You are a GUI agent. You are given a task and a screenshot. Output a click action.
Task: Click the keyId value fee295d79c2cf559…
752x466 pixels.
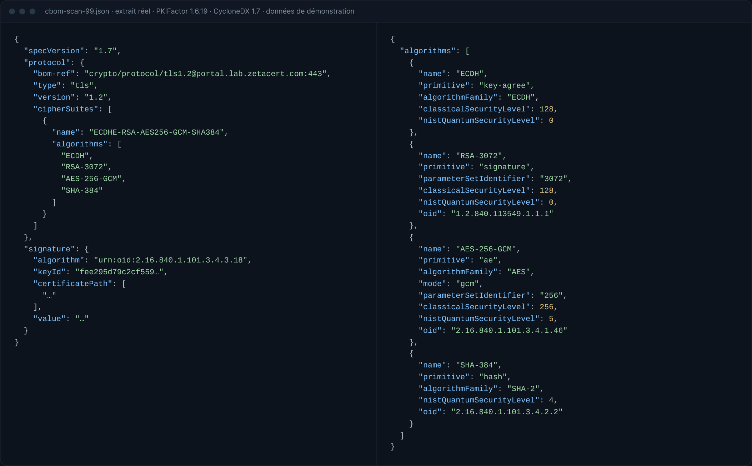click(x=119, y=272)
